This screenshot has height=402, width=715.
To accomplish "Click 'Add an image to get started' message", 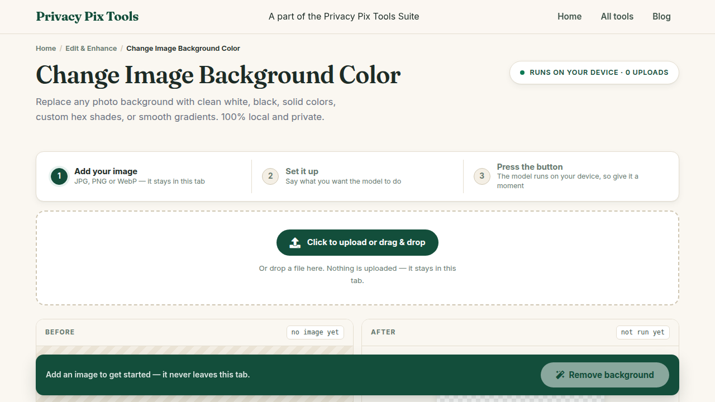I will 148,375.
